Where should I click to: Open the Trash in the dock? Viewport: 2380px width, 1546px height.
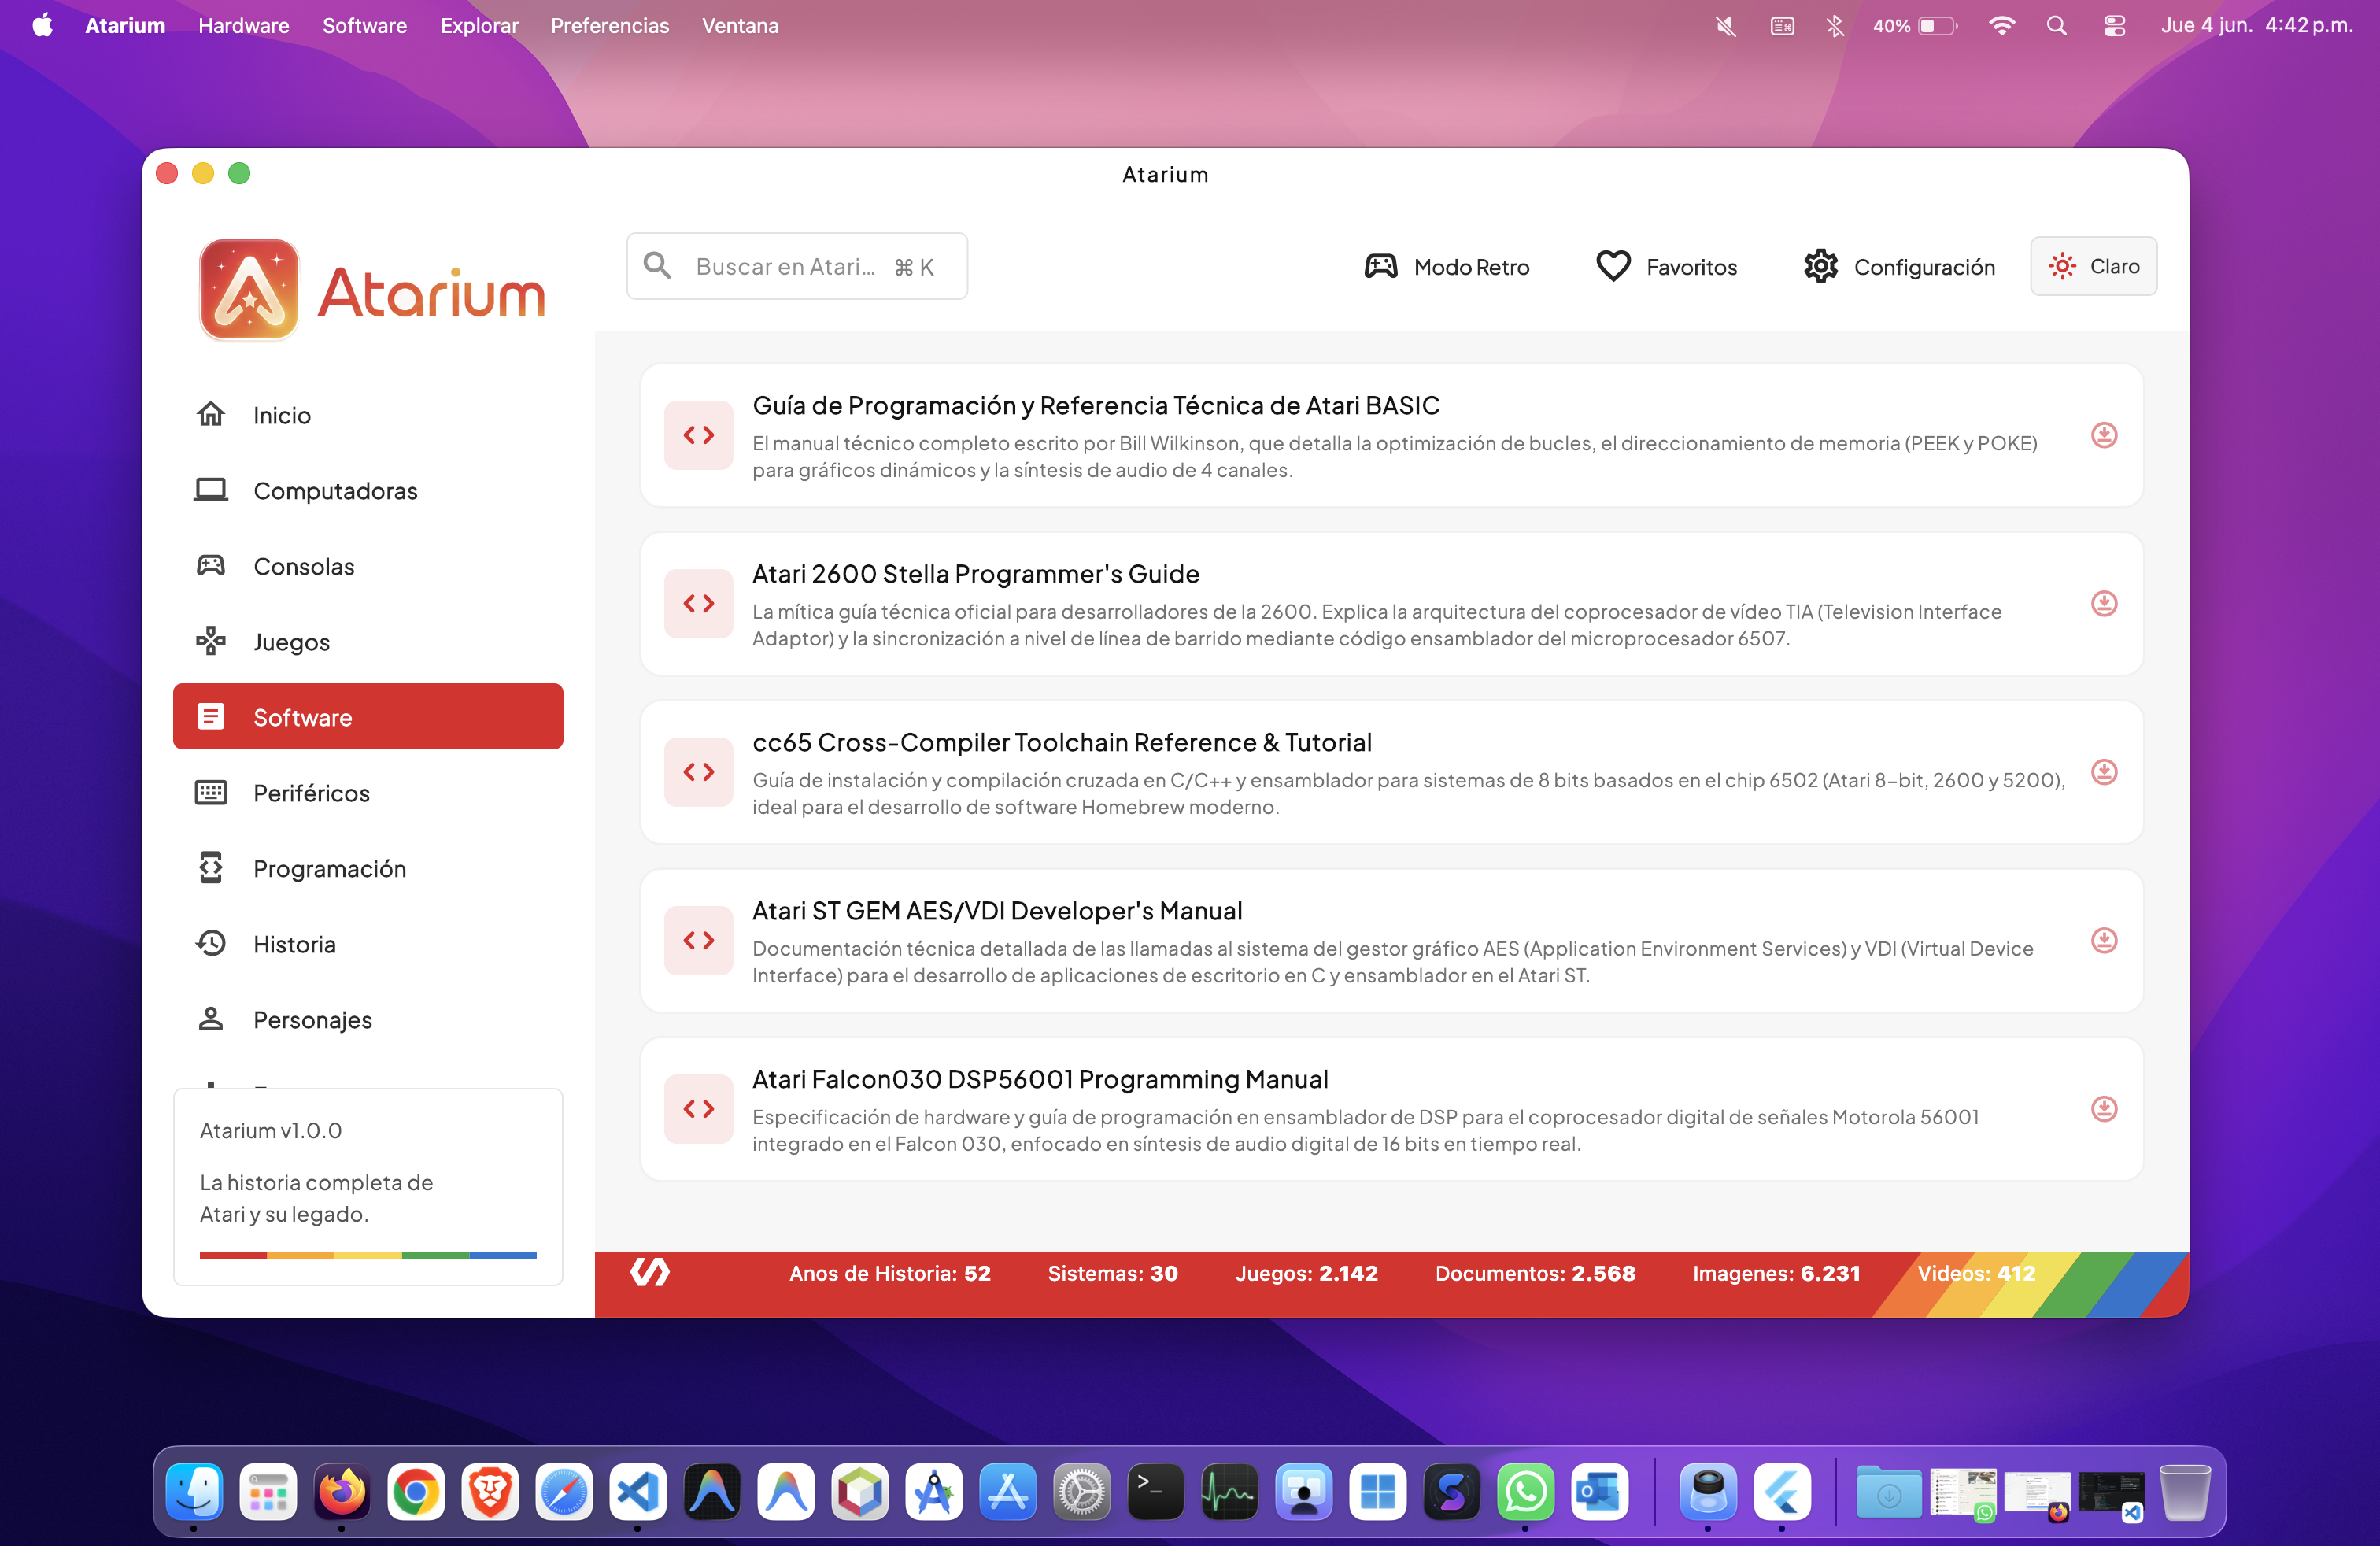pyautogui.click(x=2185, y=1492)
